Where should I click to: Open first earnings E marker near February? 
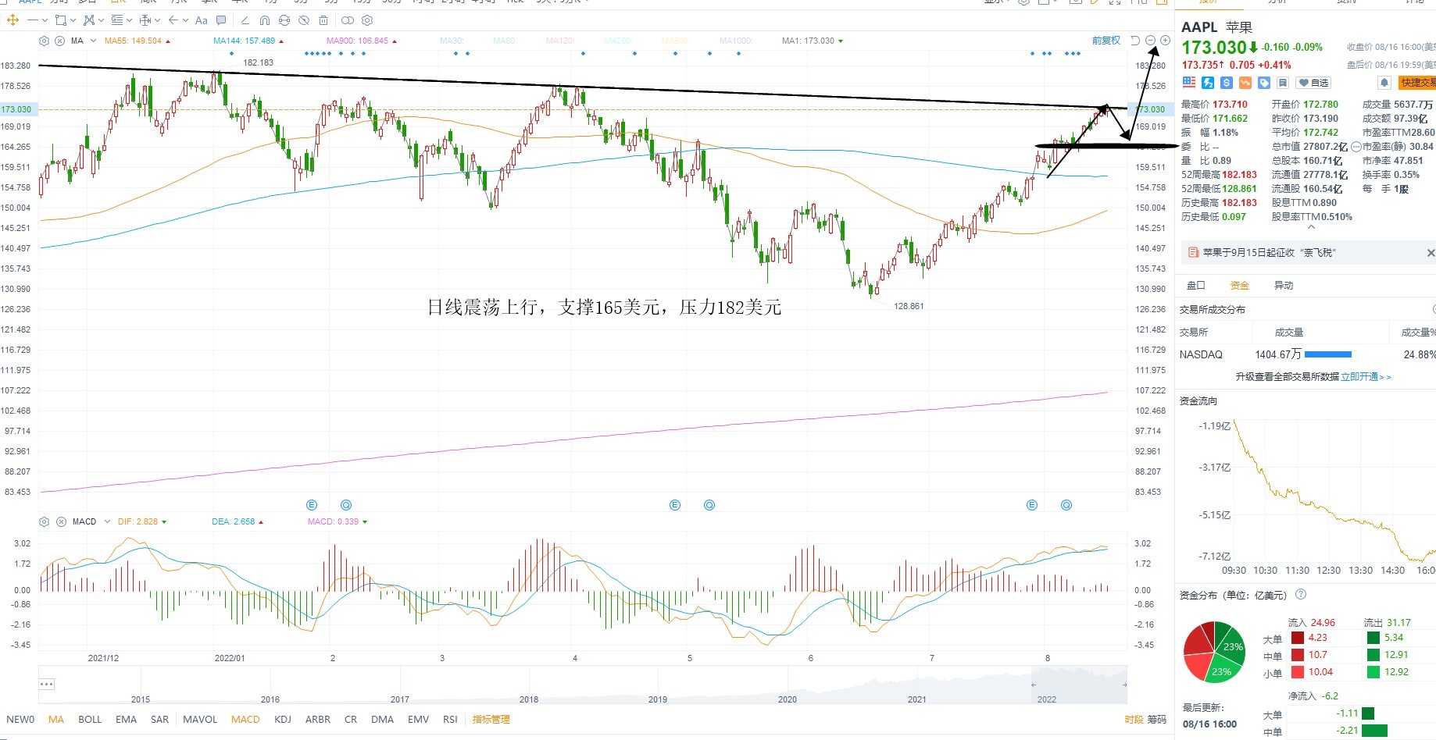(312, 505)
